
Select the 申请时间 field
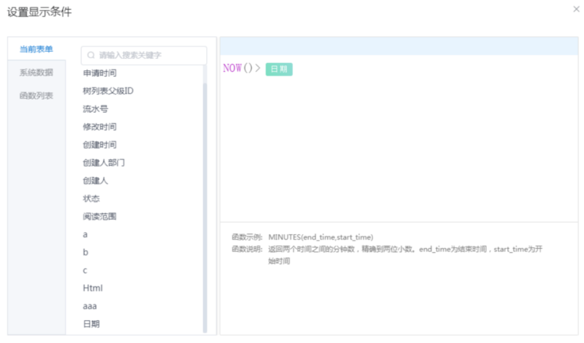99,73
